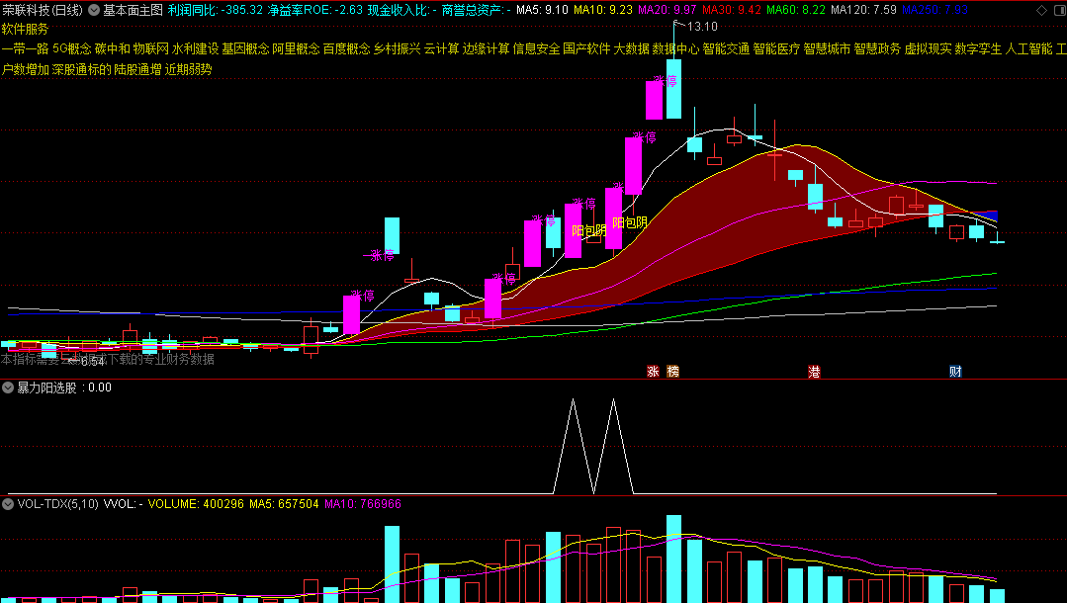Click the 暴力阳选股 indicator label

[x=46, y=388]
